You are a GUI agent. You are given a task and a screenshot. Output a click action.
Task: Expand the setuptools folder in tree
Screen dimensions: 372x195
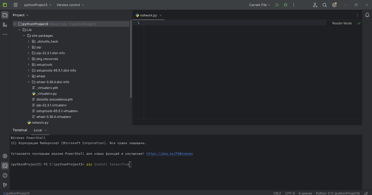click(29, 65)
